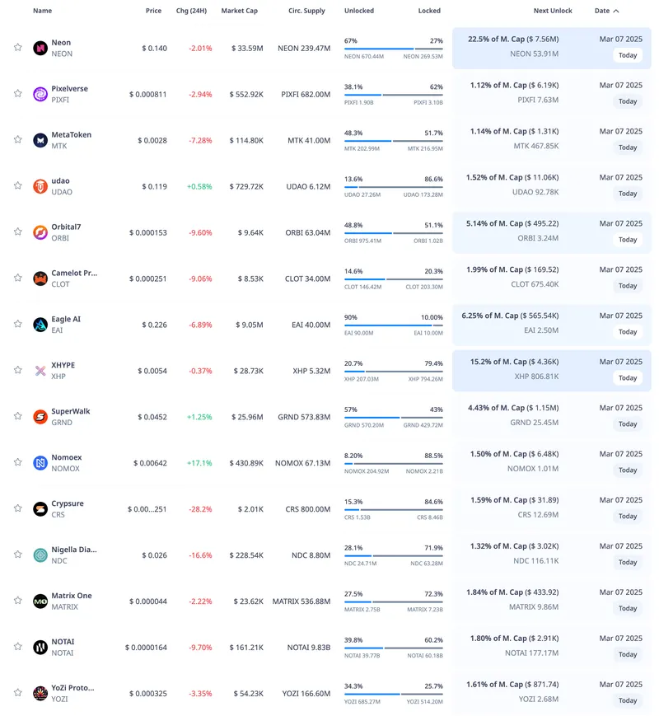Open the Matrix One token link
The width and height of the screenshot is (659, 716).
(71, 596)
